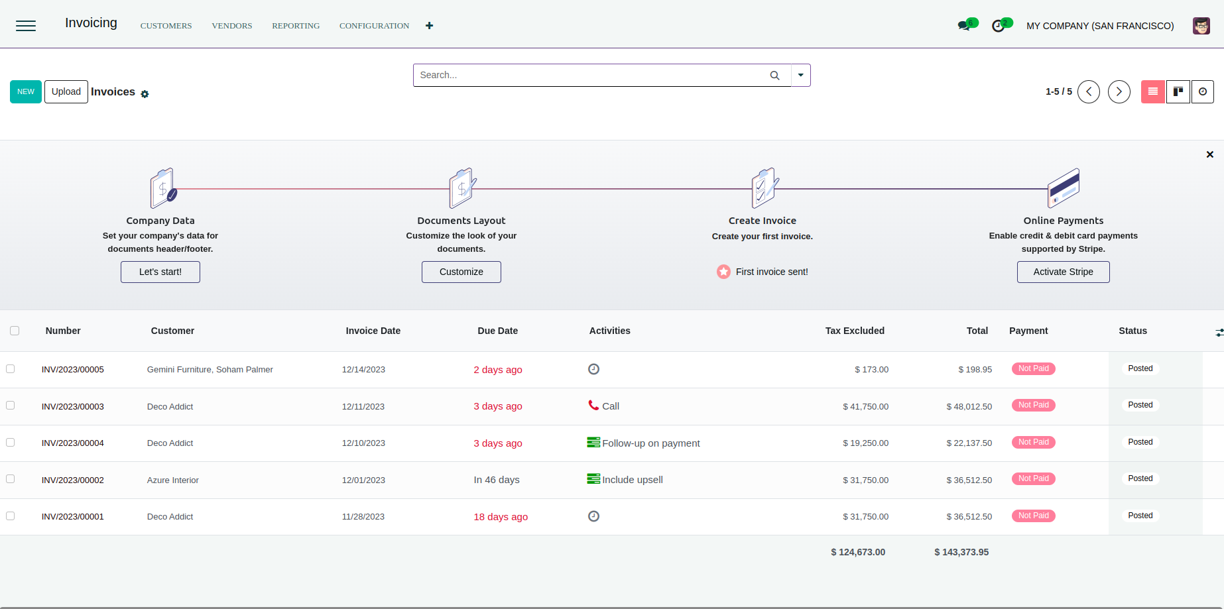Open the Customers menu
The image size is (1224, 609).
[x=166, y=26]
